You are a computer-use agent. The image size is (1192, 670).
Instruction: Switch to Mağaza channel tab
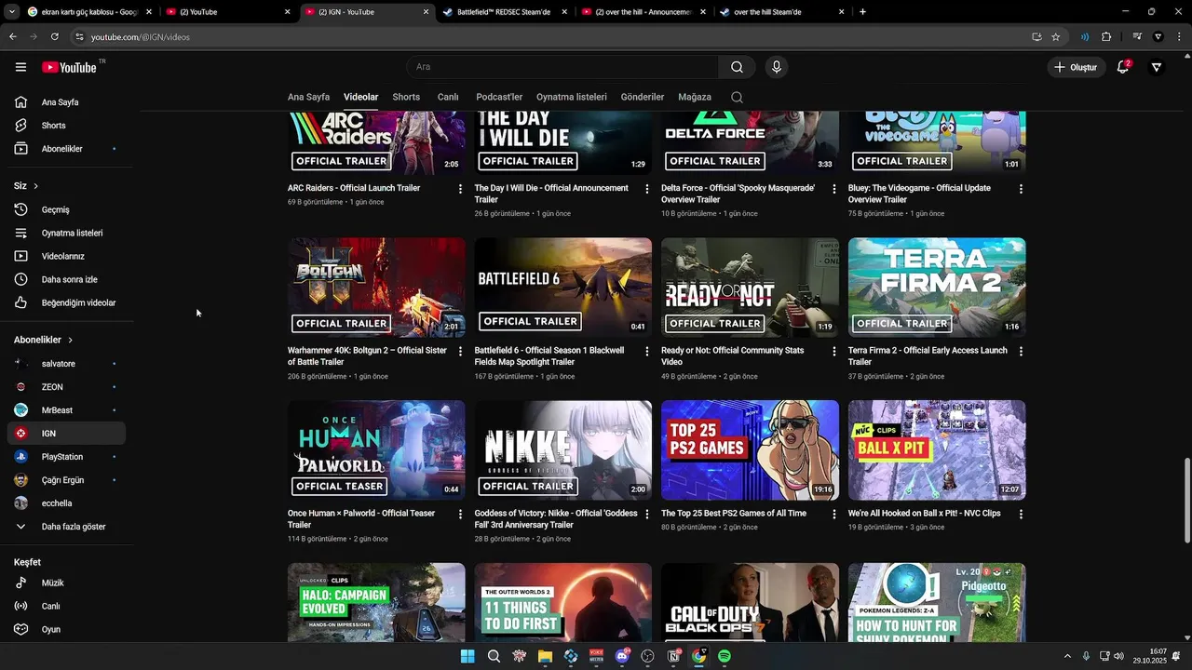click(695, 97)
